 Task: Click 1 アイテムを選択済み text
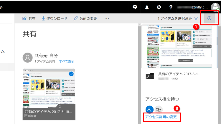coord(175,19)
